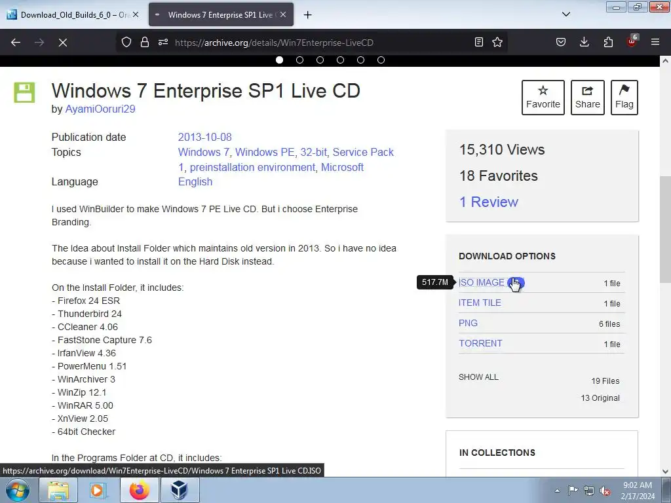671x503 pixels.
Task: Open Windows PE topic link
Action: click(265, 152)
